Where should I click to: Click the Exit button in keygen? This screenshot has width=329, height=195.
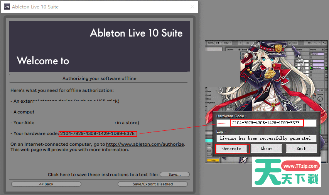tap(301, 148)
